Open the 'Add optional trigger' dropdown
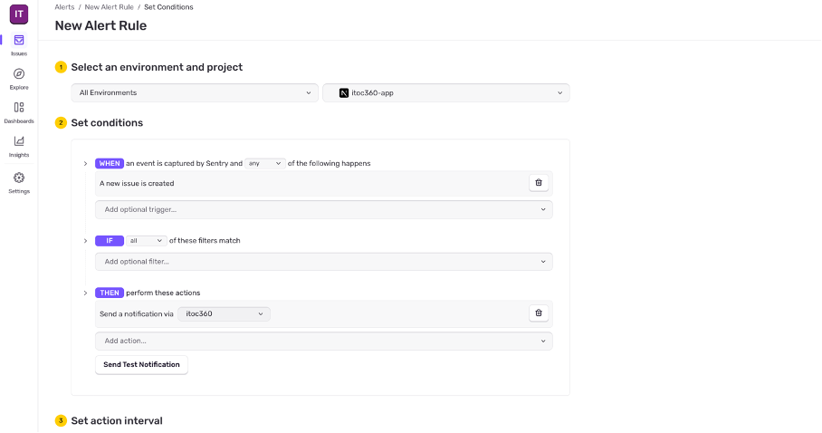 pos(323,209)
